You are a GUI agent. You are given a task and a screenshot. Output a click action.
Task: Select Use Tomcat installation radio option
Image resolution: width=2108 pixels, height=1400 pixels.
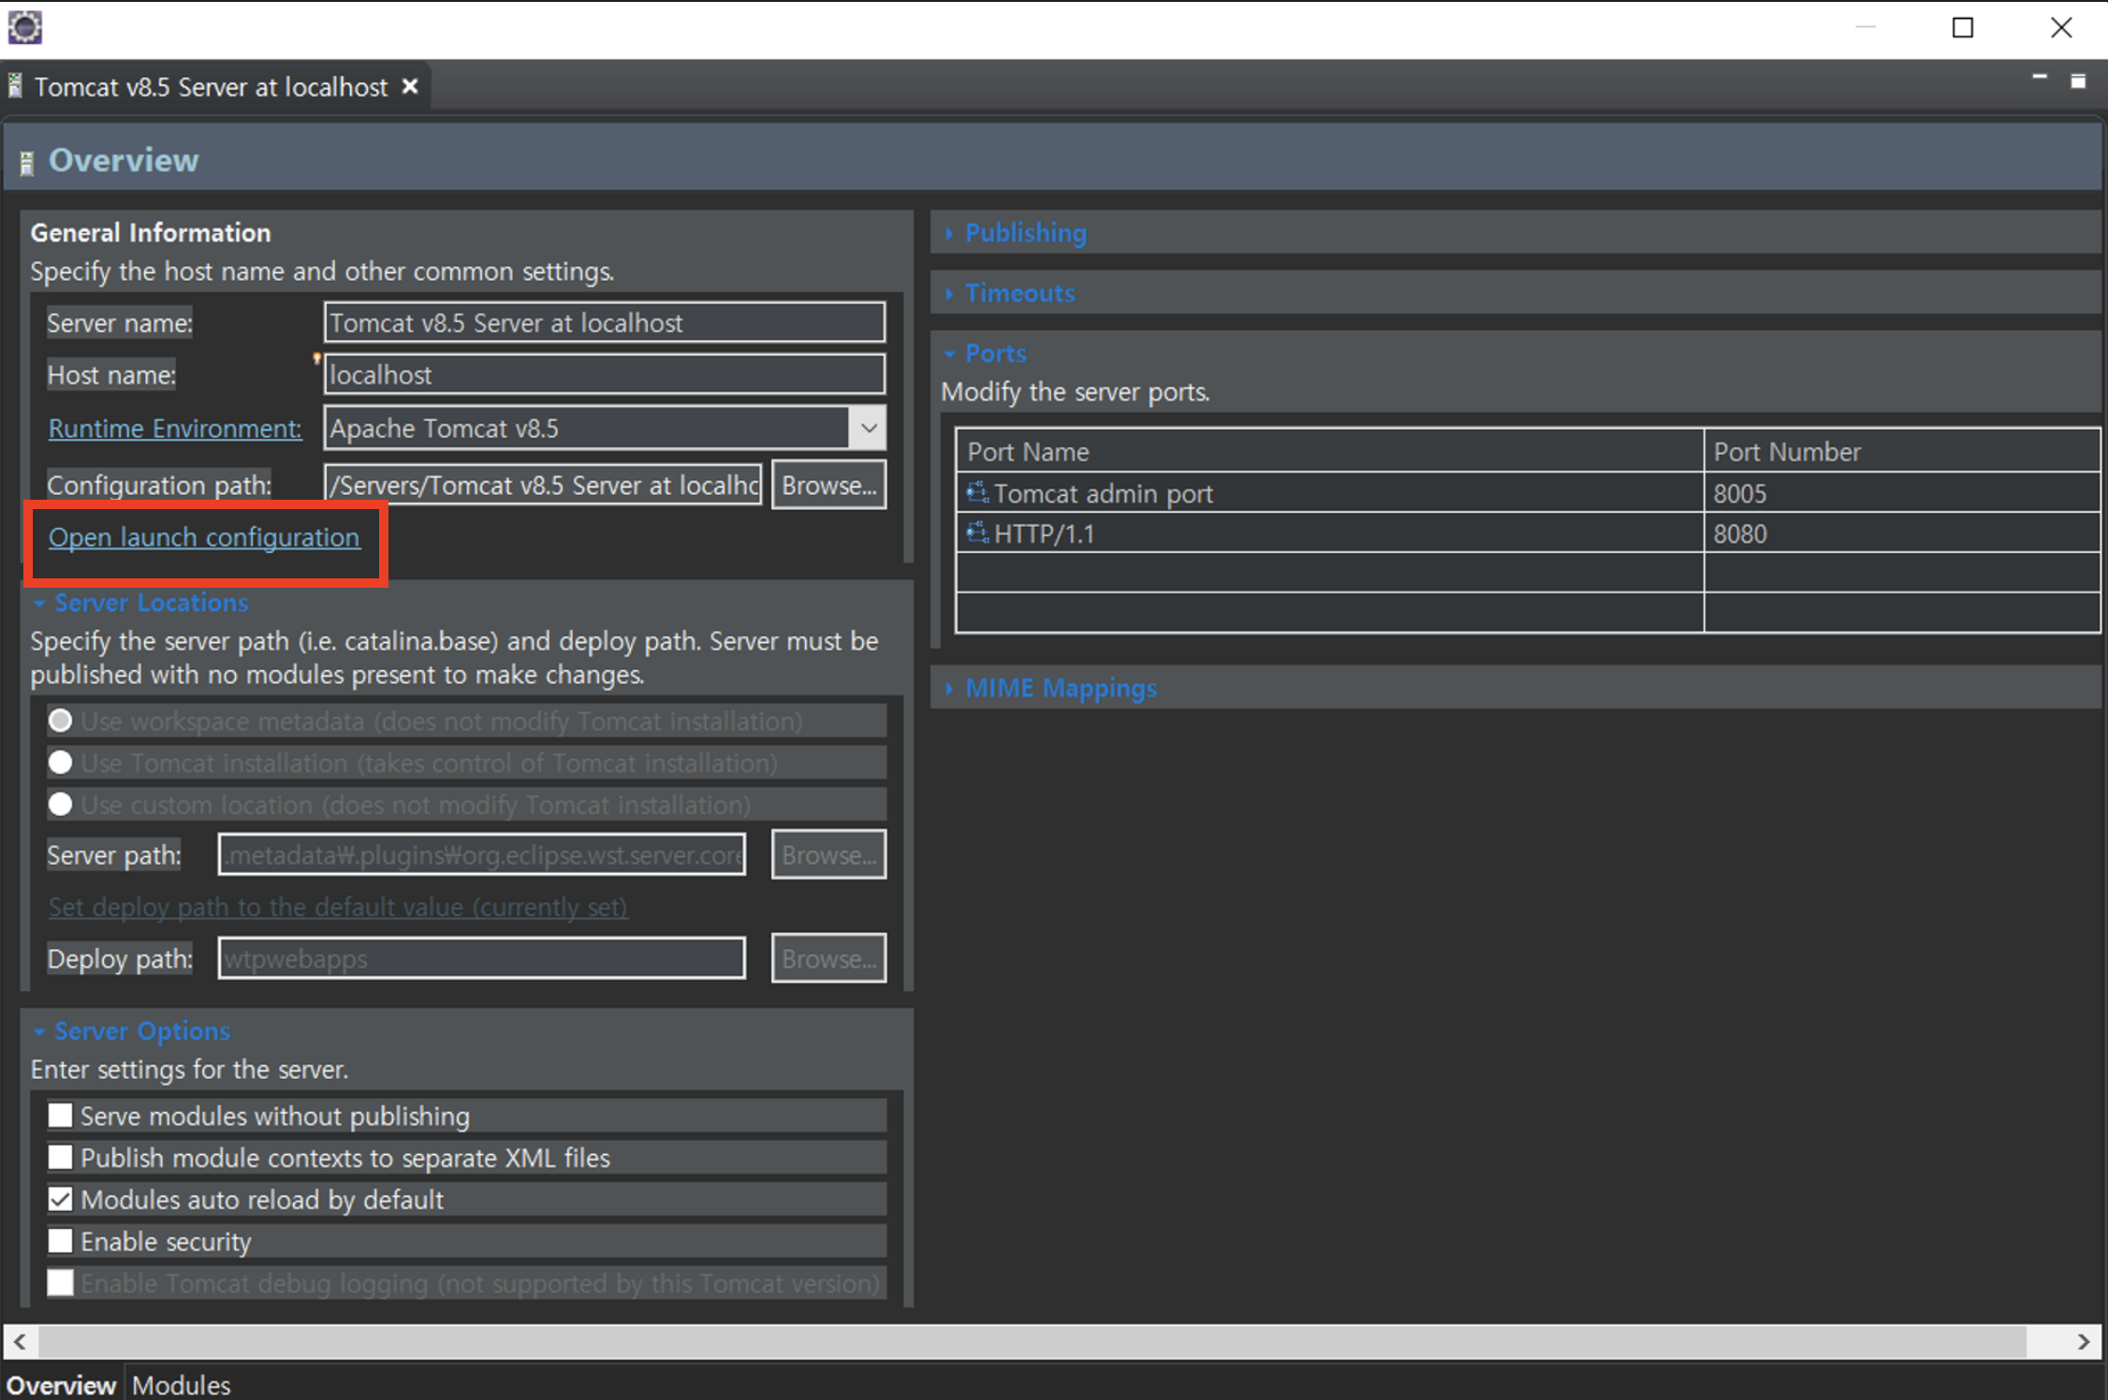click(x=61, y=763)
